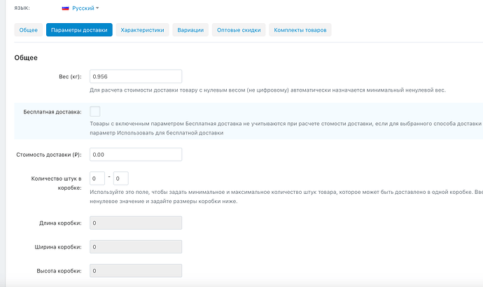The image size is (483, 287).
Task: Select the Параметры доставки tab
Action: click(x=79, y=30)
